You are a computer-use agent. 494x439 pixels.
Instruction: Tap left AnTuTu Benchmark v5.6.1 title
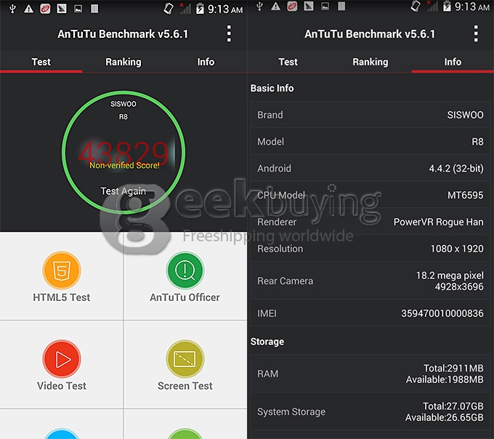point(123,34)
